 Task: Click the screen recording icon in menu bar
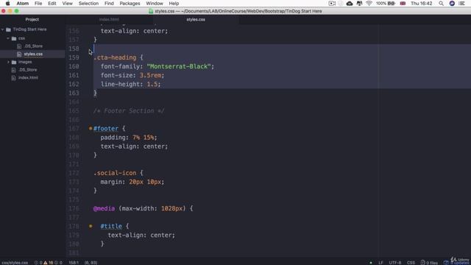(332, 3)
